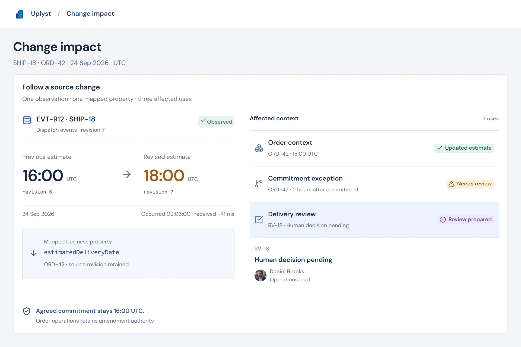The width and height of the screenshot is (521, 347).
Task: Click the check mark icon in the Observed badge
Action: point(203,121)
